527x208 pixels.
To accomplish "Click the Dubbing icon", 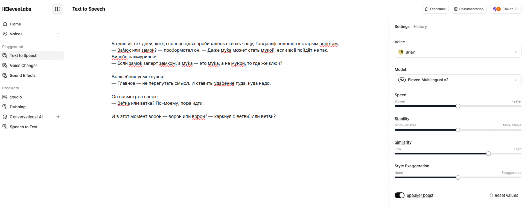I will coord(5,107).
